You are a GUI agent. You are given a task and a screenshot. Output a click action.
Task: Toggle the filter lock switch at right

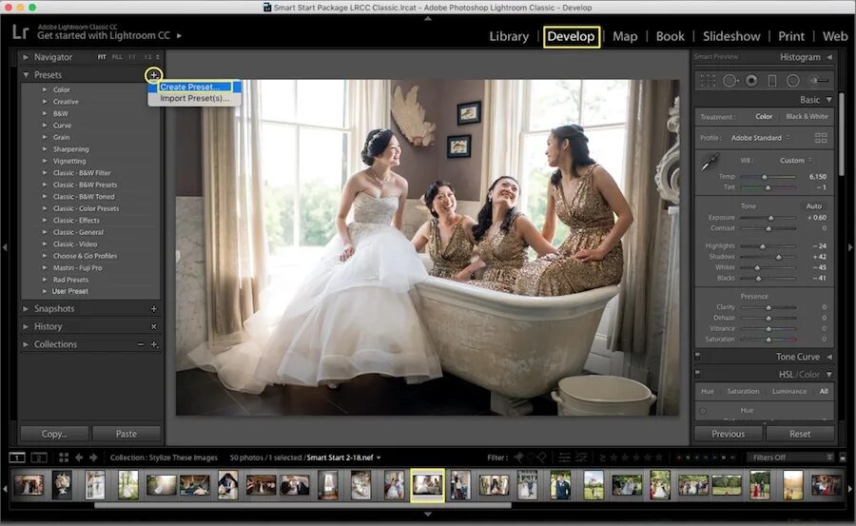pos(843,458)
